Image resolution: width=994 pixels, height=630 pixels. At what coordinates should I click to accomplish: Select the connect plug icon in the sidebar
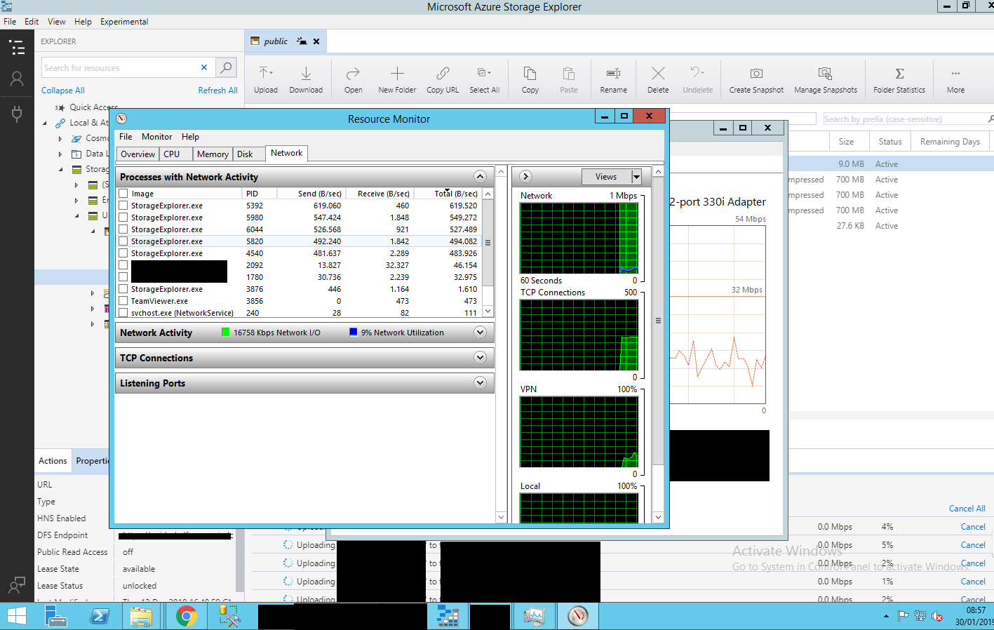17,114
